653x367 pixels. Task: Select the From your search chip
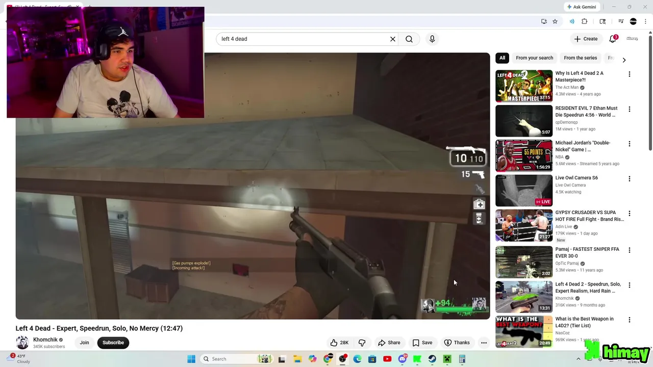click(534, 58)
